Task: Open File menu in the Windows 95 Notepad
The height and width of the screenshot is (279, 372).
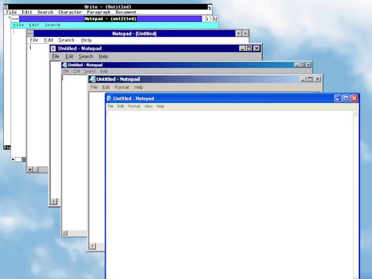Action: (55, 56)
